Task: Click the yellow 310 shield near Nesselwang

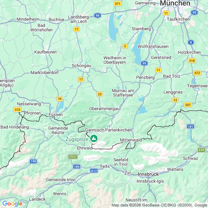Action: [18, 110]
